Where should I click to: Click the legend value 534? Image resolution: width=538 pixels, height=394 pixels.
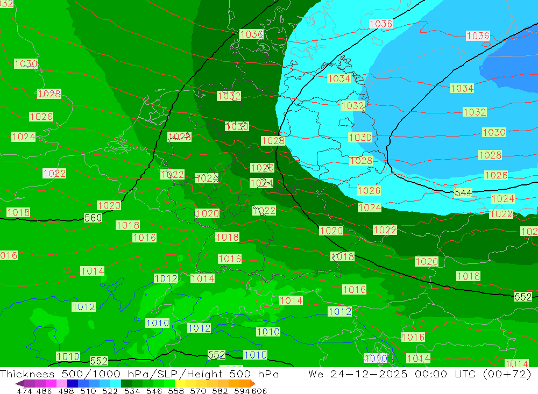[132, 391]
